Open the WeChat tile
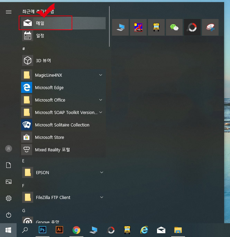 (x=174, y=27)
